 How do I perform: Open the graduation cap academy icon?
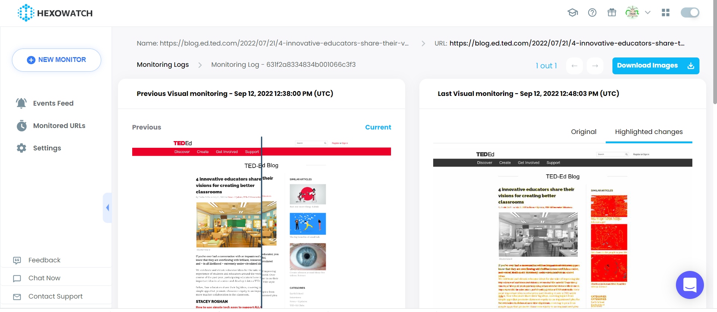pyautogui.click(x=572, y=13)
